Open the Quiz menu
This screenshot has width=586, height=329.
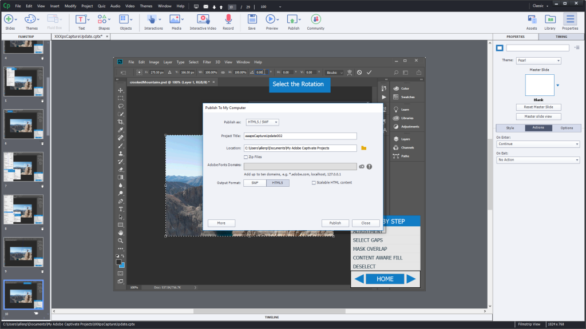101,6
